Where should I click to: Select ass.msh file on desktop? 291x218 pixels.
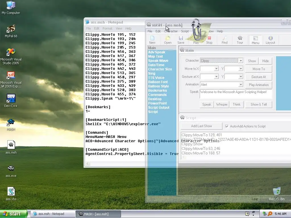click(x=11, y=147)
